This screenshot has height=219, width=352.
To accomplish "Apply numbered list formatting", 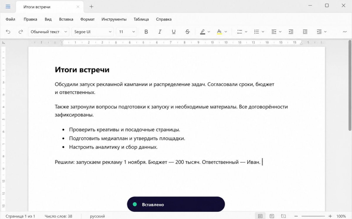I will coord(257,32).
